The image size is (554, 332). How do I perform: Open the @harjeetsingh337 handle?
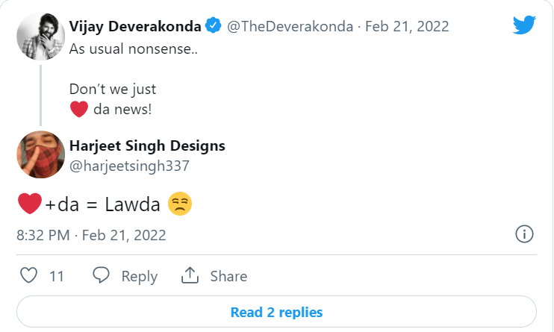click(129, 166)
